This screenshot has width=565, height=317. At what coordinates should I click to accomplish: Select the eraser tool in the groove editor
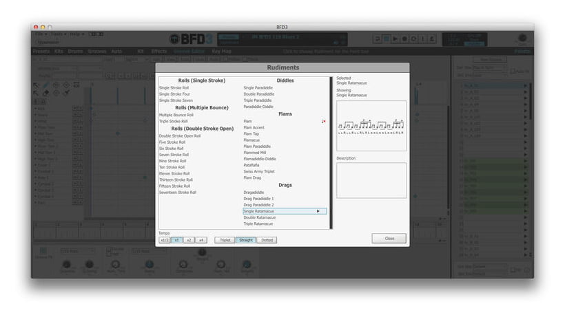tap(46, 94)
